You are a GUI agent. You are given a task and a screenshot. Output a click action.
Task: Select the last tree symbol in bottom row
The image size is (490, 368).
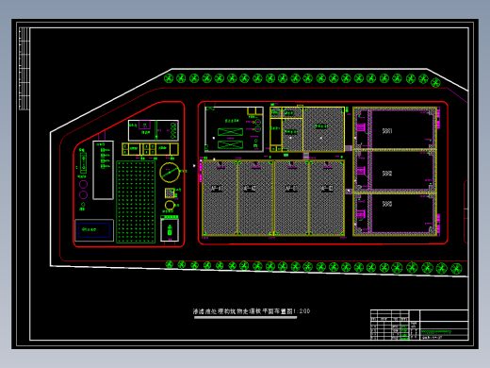tap(456, 269)
